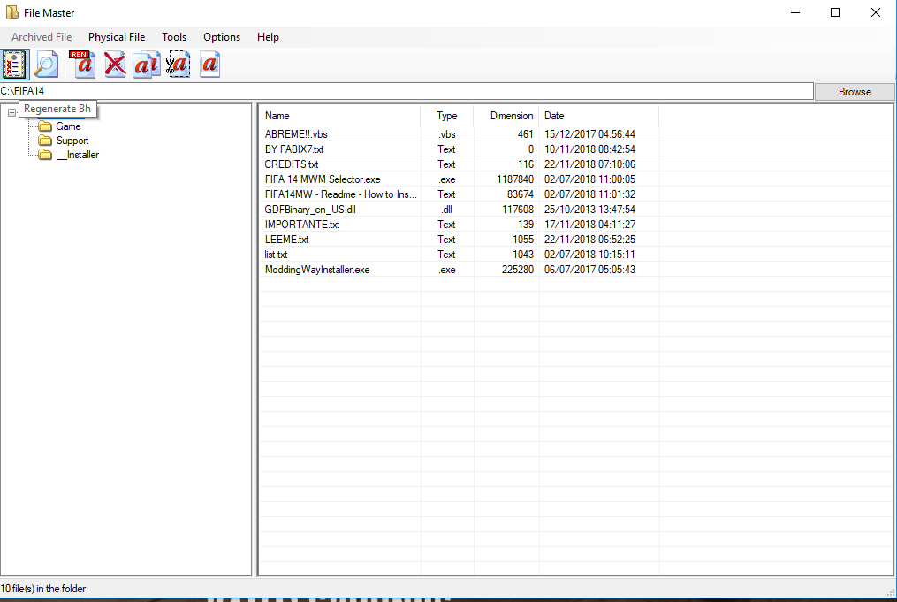Click the REN rename file icon
The width and height of the screenshot is (897, 602).
(x=83, y=65)
